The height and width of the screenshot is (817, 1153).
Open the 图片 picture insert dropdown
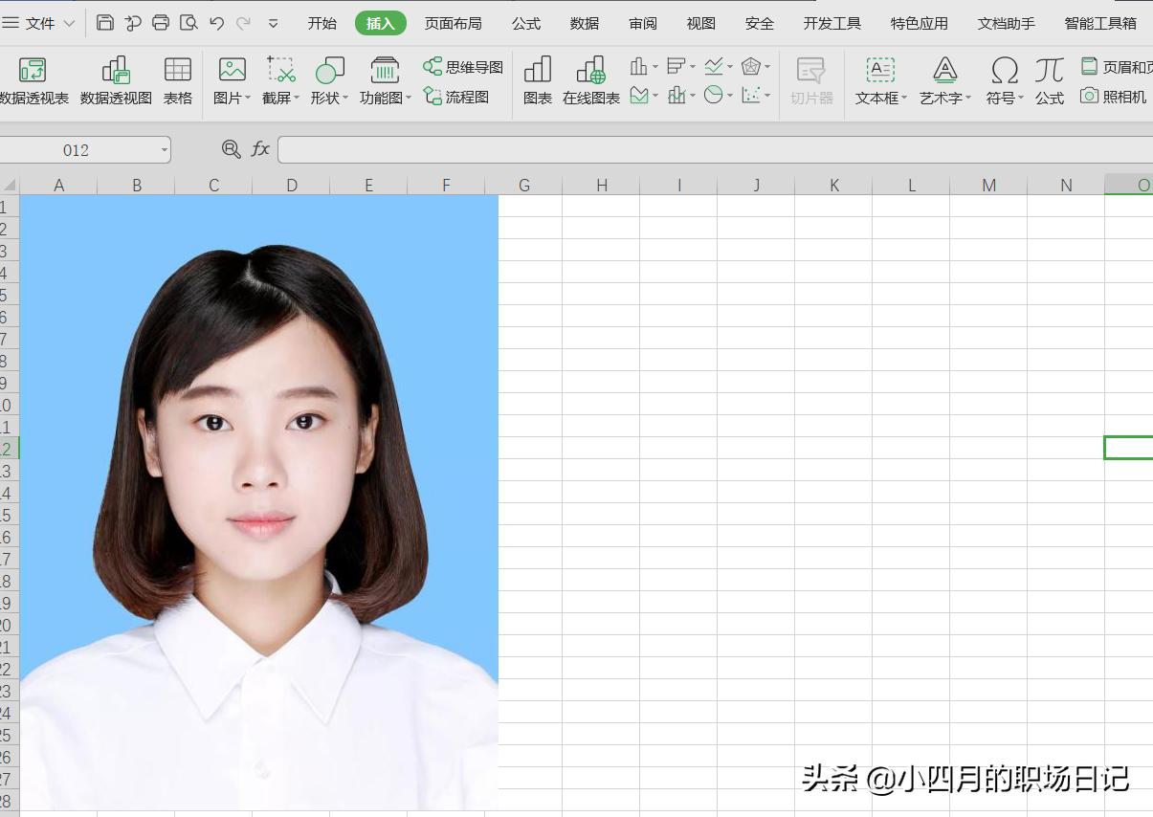[231, 81]
